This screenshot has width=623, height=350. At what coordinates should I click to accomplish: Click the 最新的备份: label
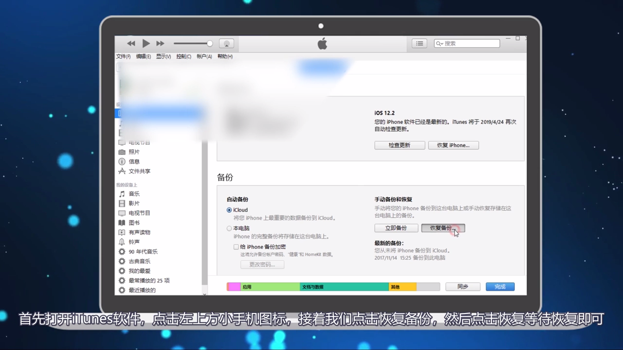pos(389,243)
